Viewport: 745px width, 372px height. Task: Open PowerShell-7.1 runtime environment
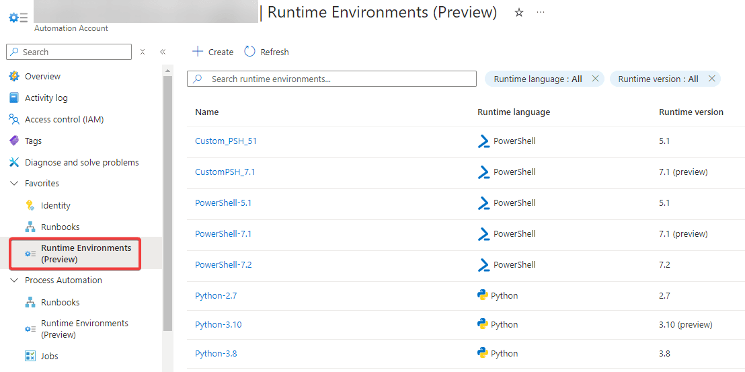223,233
